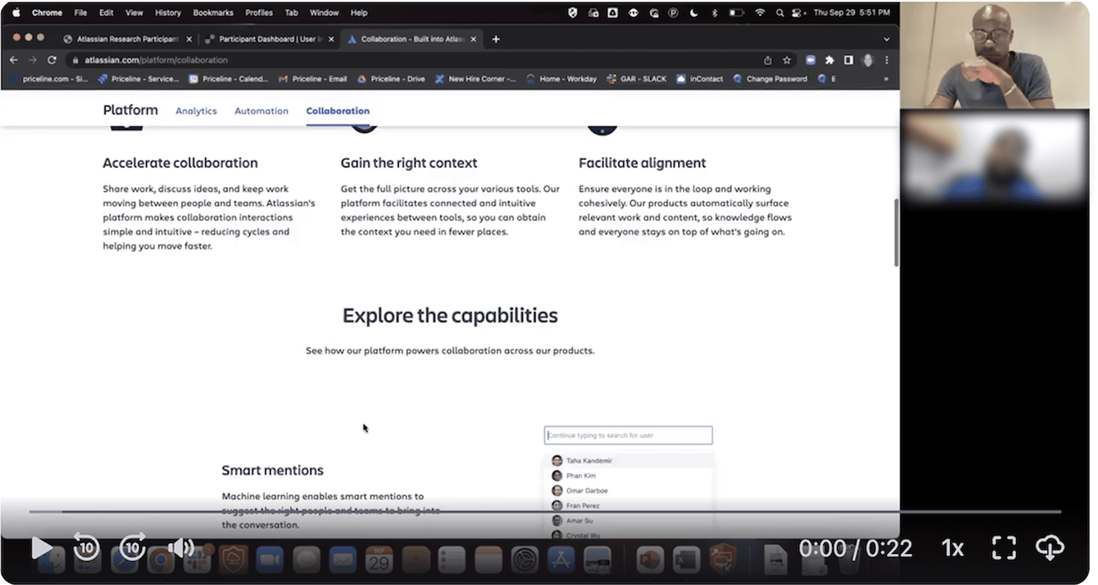Open Priceline - Service bookmark

pos(139,79)
